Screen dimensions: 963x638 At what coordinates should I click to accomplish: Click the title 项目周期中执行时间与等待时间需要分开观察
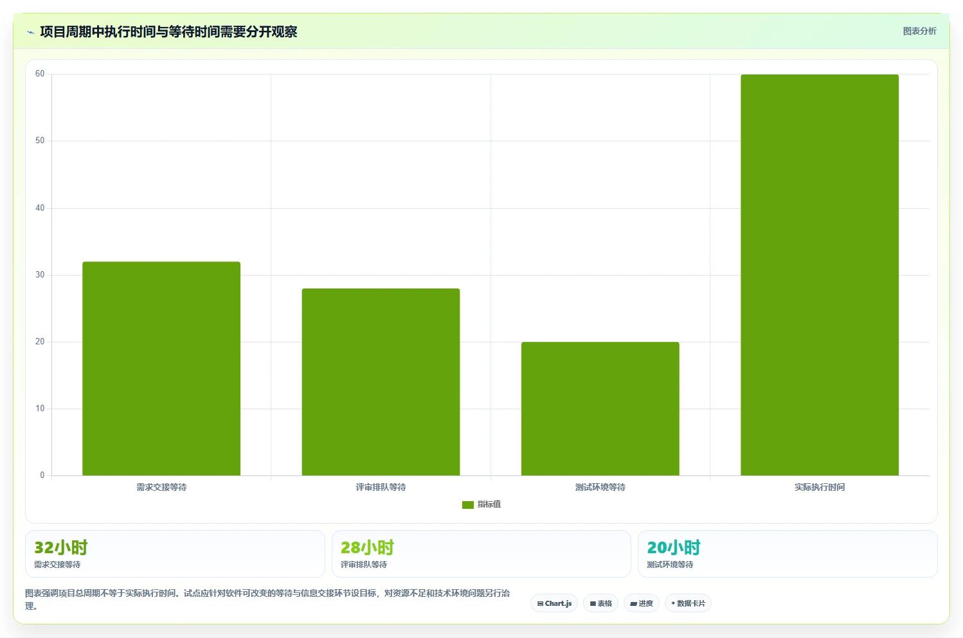168,31
